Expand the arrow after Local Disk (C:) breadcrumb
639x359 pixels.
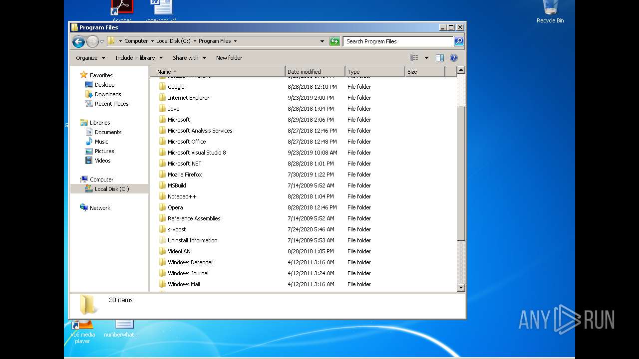coord(195,41)
